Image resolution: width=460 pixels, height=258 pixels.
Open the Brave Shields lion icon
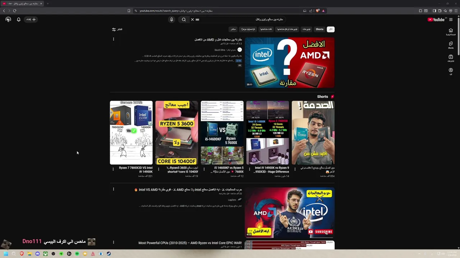pyautogui.click(x=317, y=11)
